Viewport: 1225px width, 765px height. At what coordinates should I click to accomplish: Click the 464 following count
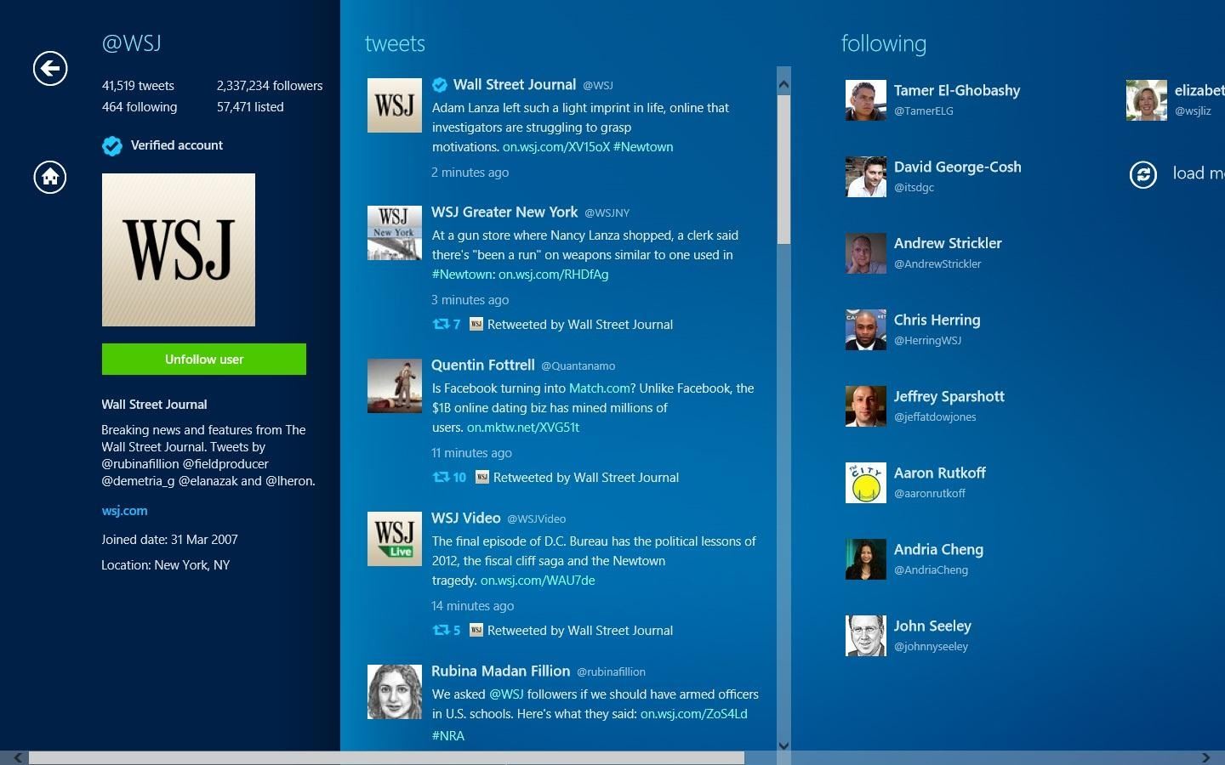(x=140, y=107)
